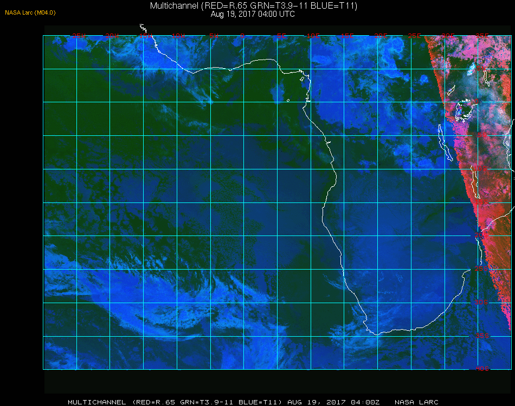The width and height of the screenshot is (515, 406).
Task: Click the 25W longitude label
Action: click(x=79, y=36)
